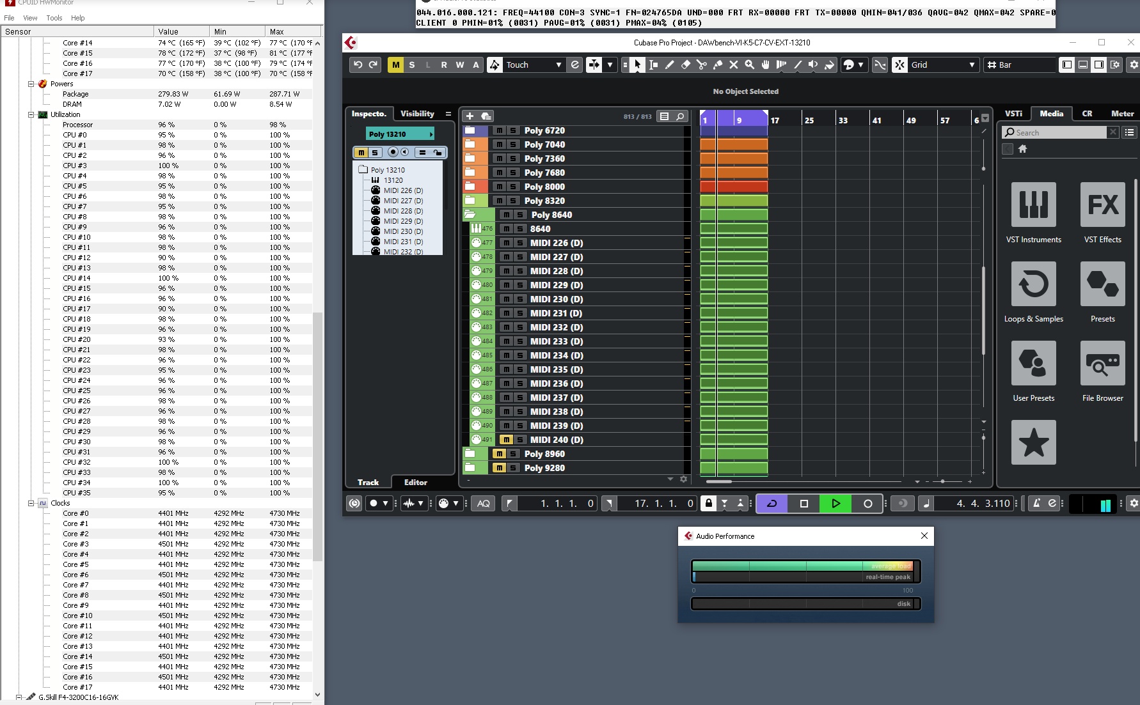
Task: Go to Media rack home icon
Action: [1022, 149]
